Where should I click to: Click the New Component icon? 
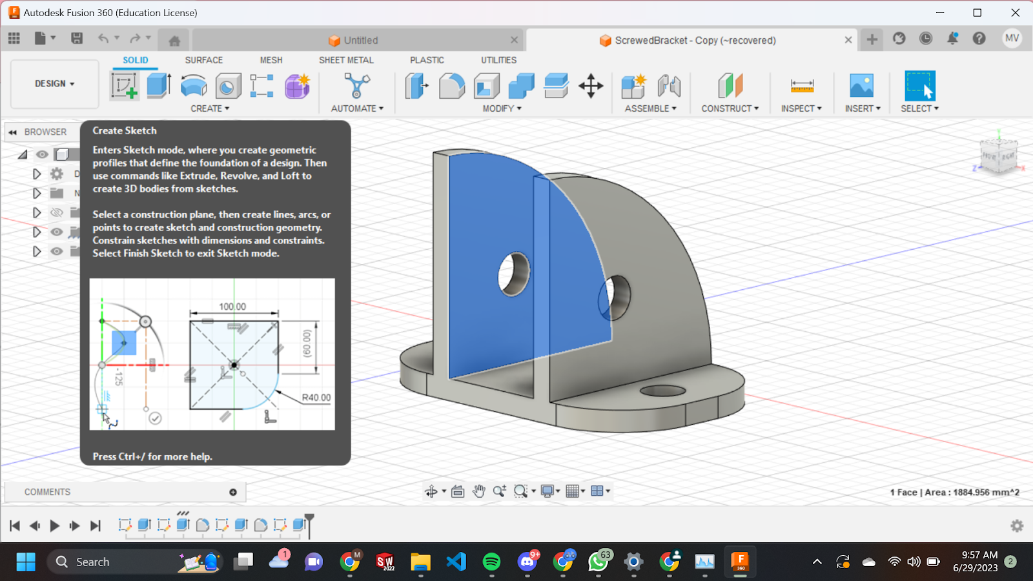(x=634, y=85)
